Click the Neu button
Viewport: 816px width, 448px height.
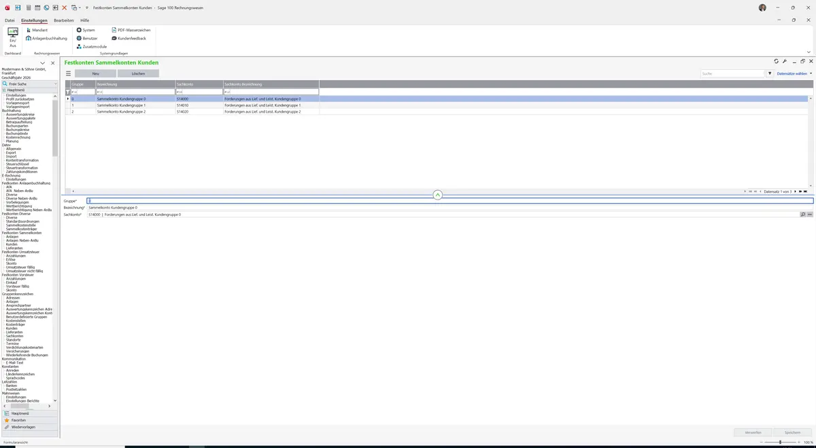click(x=95, y=73)
